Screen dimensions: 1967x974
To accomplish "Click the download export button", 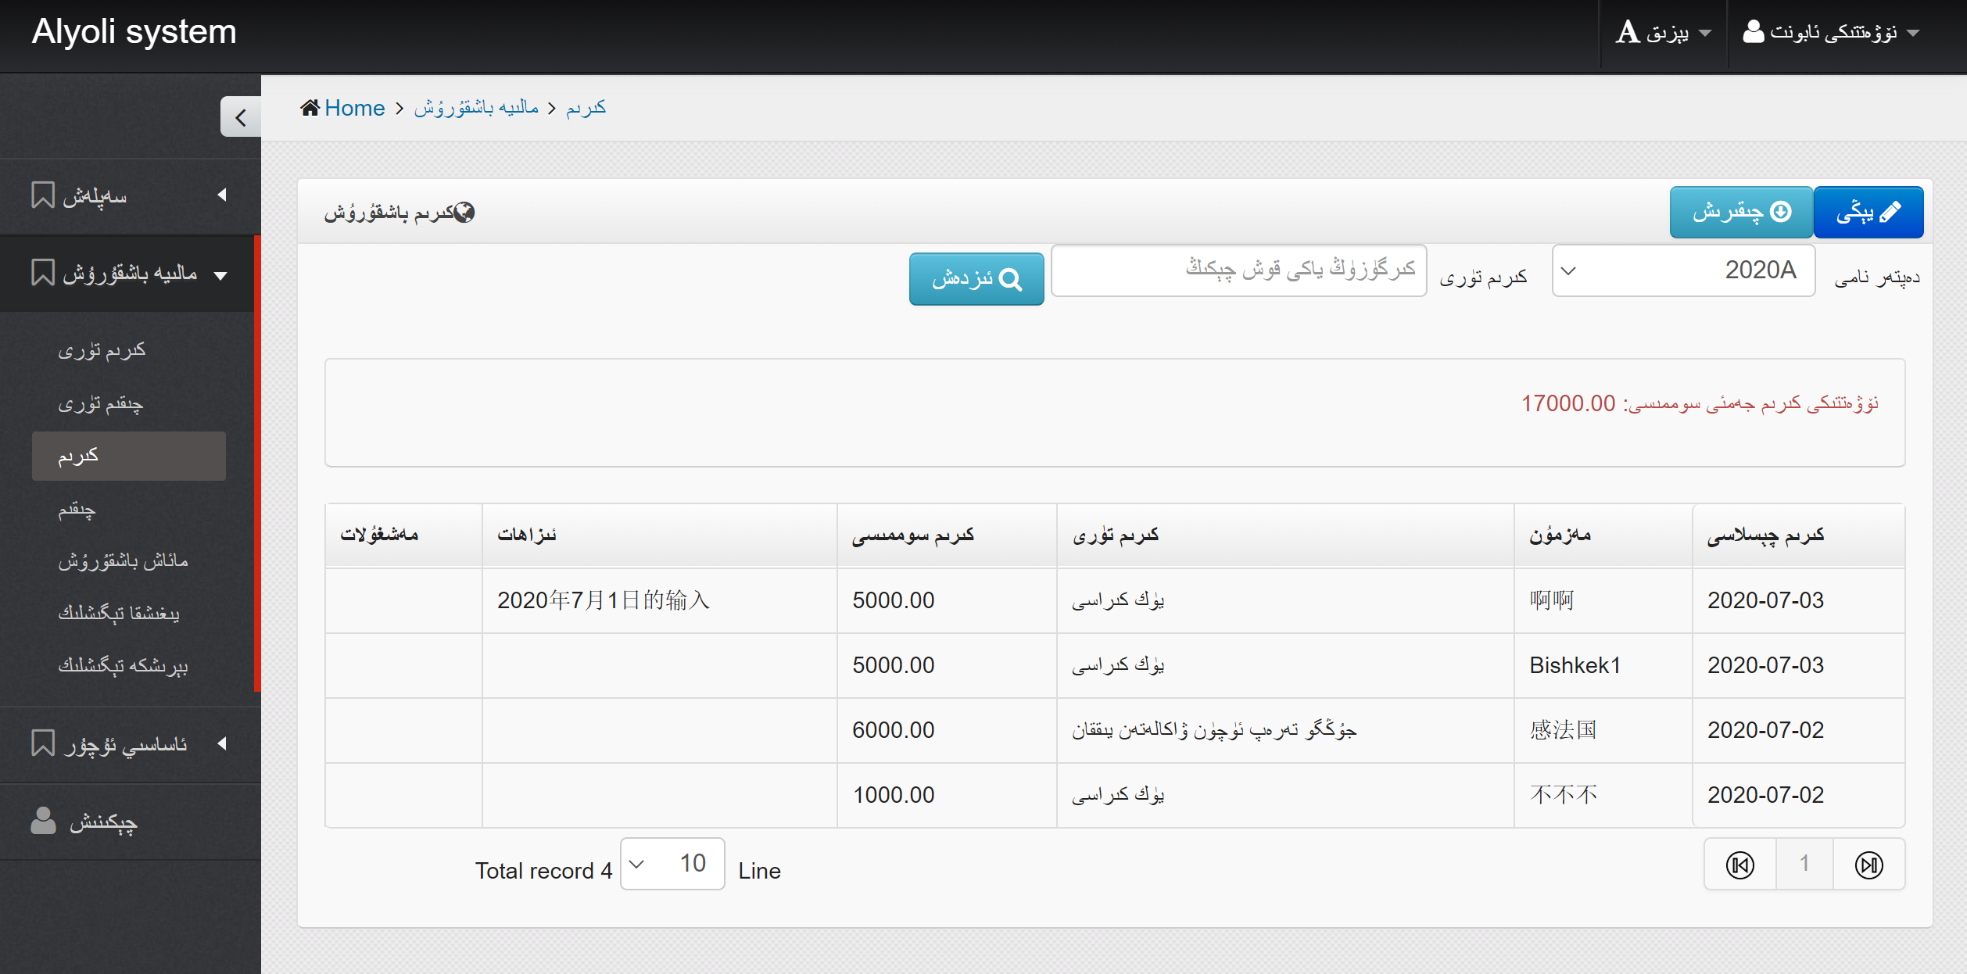I will (x=1741, y=212).
